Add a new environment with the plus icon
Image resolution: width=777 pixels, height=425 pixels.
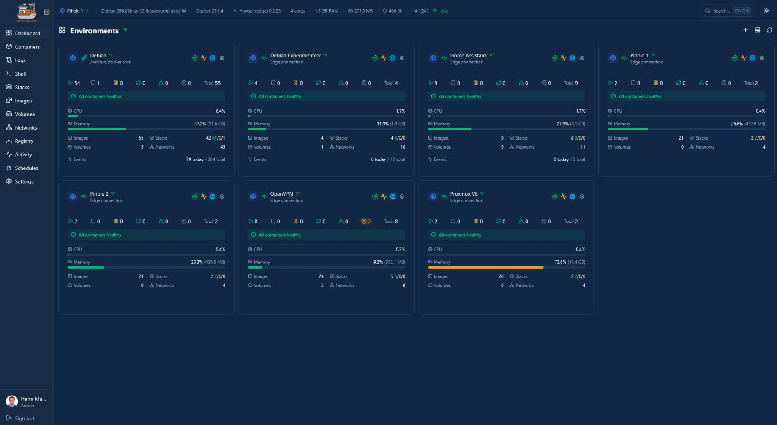click(x=745, y=30)
